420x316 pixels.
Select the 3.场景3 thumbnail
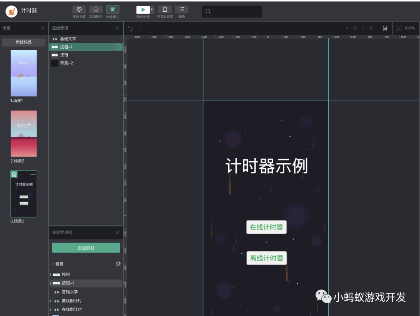point(24,194)
